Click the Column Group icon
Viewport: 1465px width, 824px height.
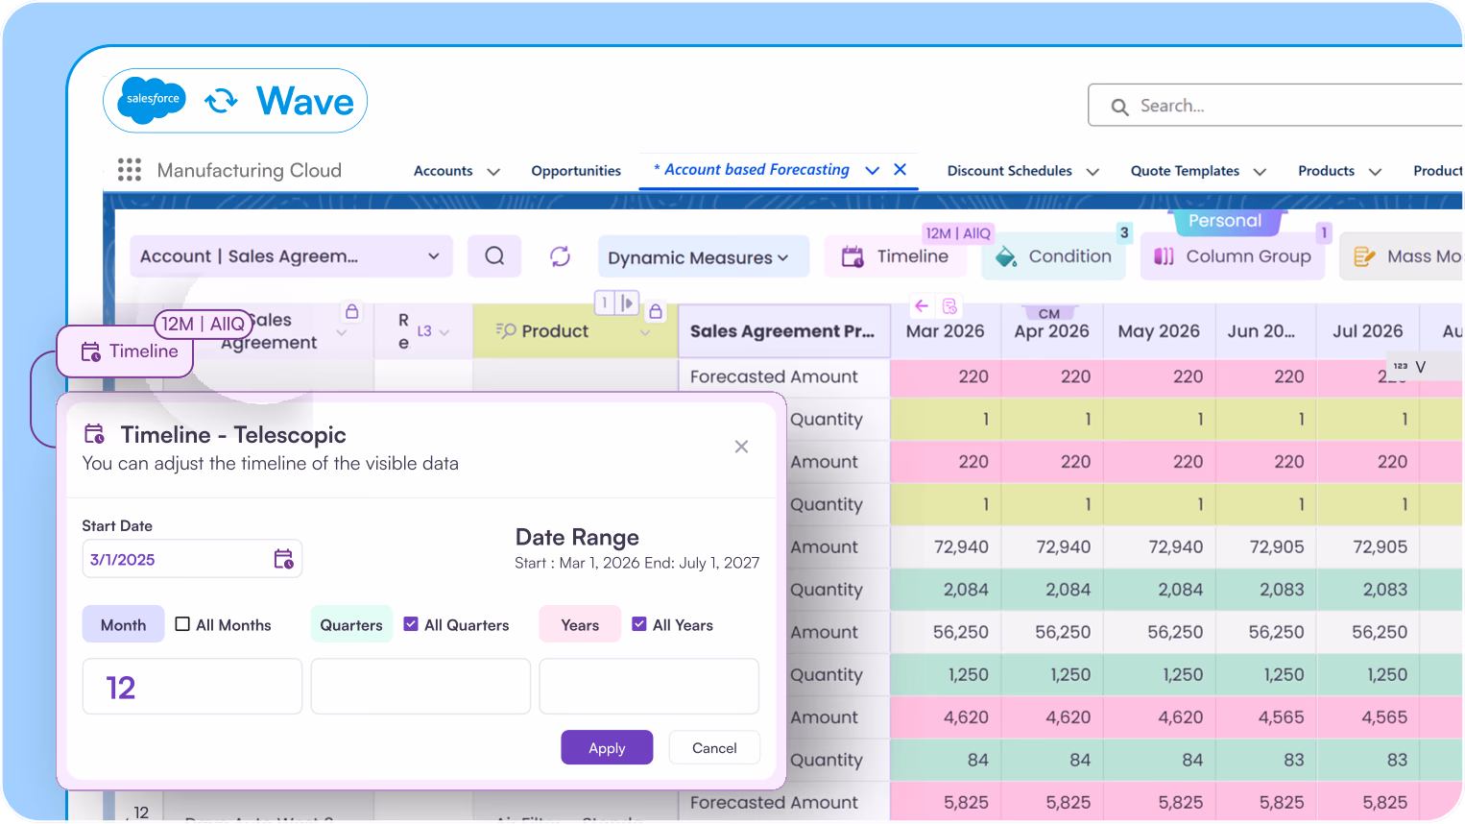[1164, 256]
